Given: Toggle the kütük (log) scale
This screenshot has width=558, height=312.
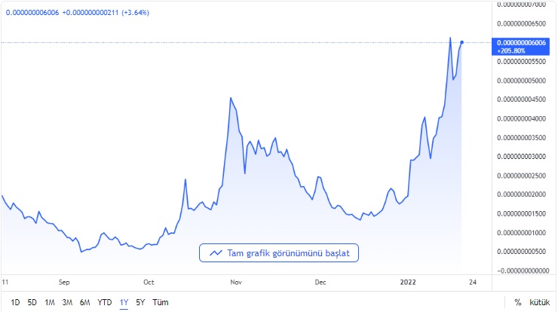Looking at the screenshot, I should pos(539,302).
